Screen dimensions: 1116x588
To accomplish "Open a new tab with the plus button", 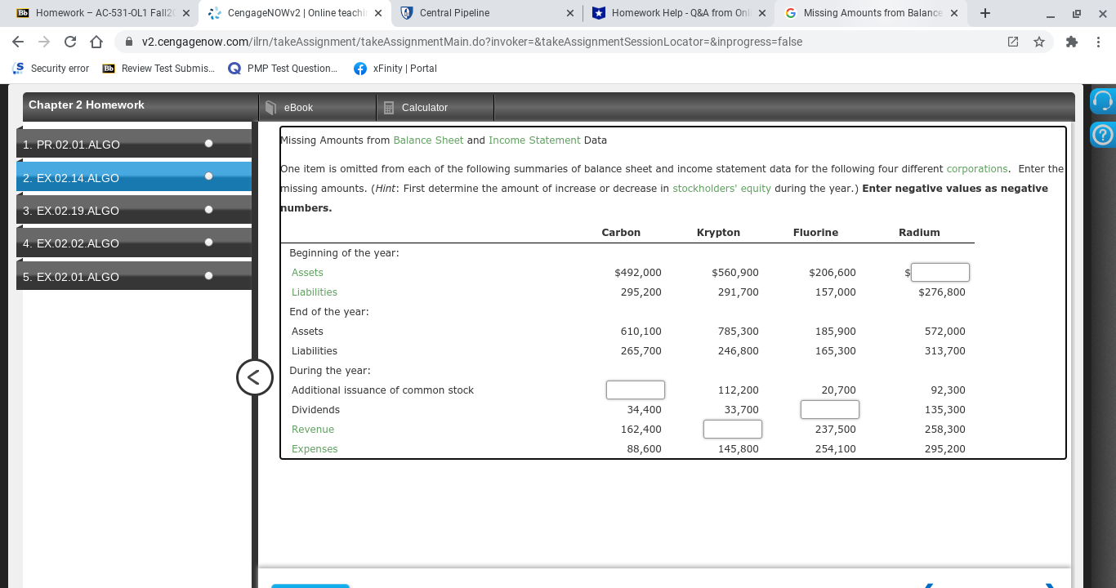I will click(x=985, y=13).
